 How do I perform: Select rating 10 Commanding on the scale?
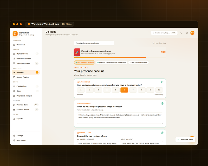coord(159,90)
